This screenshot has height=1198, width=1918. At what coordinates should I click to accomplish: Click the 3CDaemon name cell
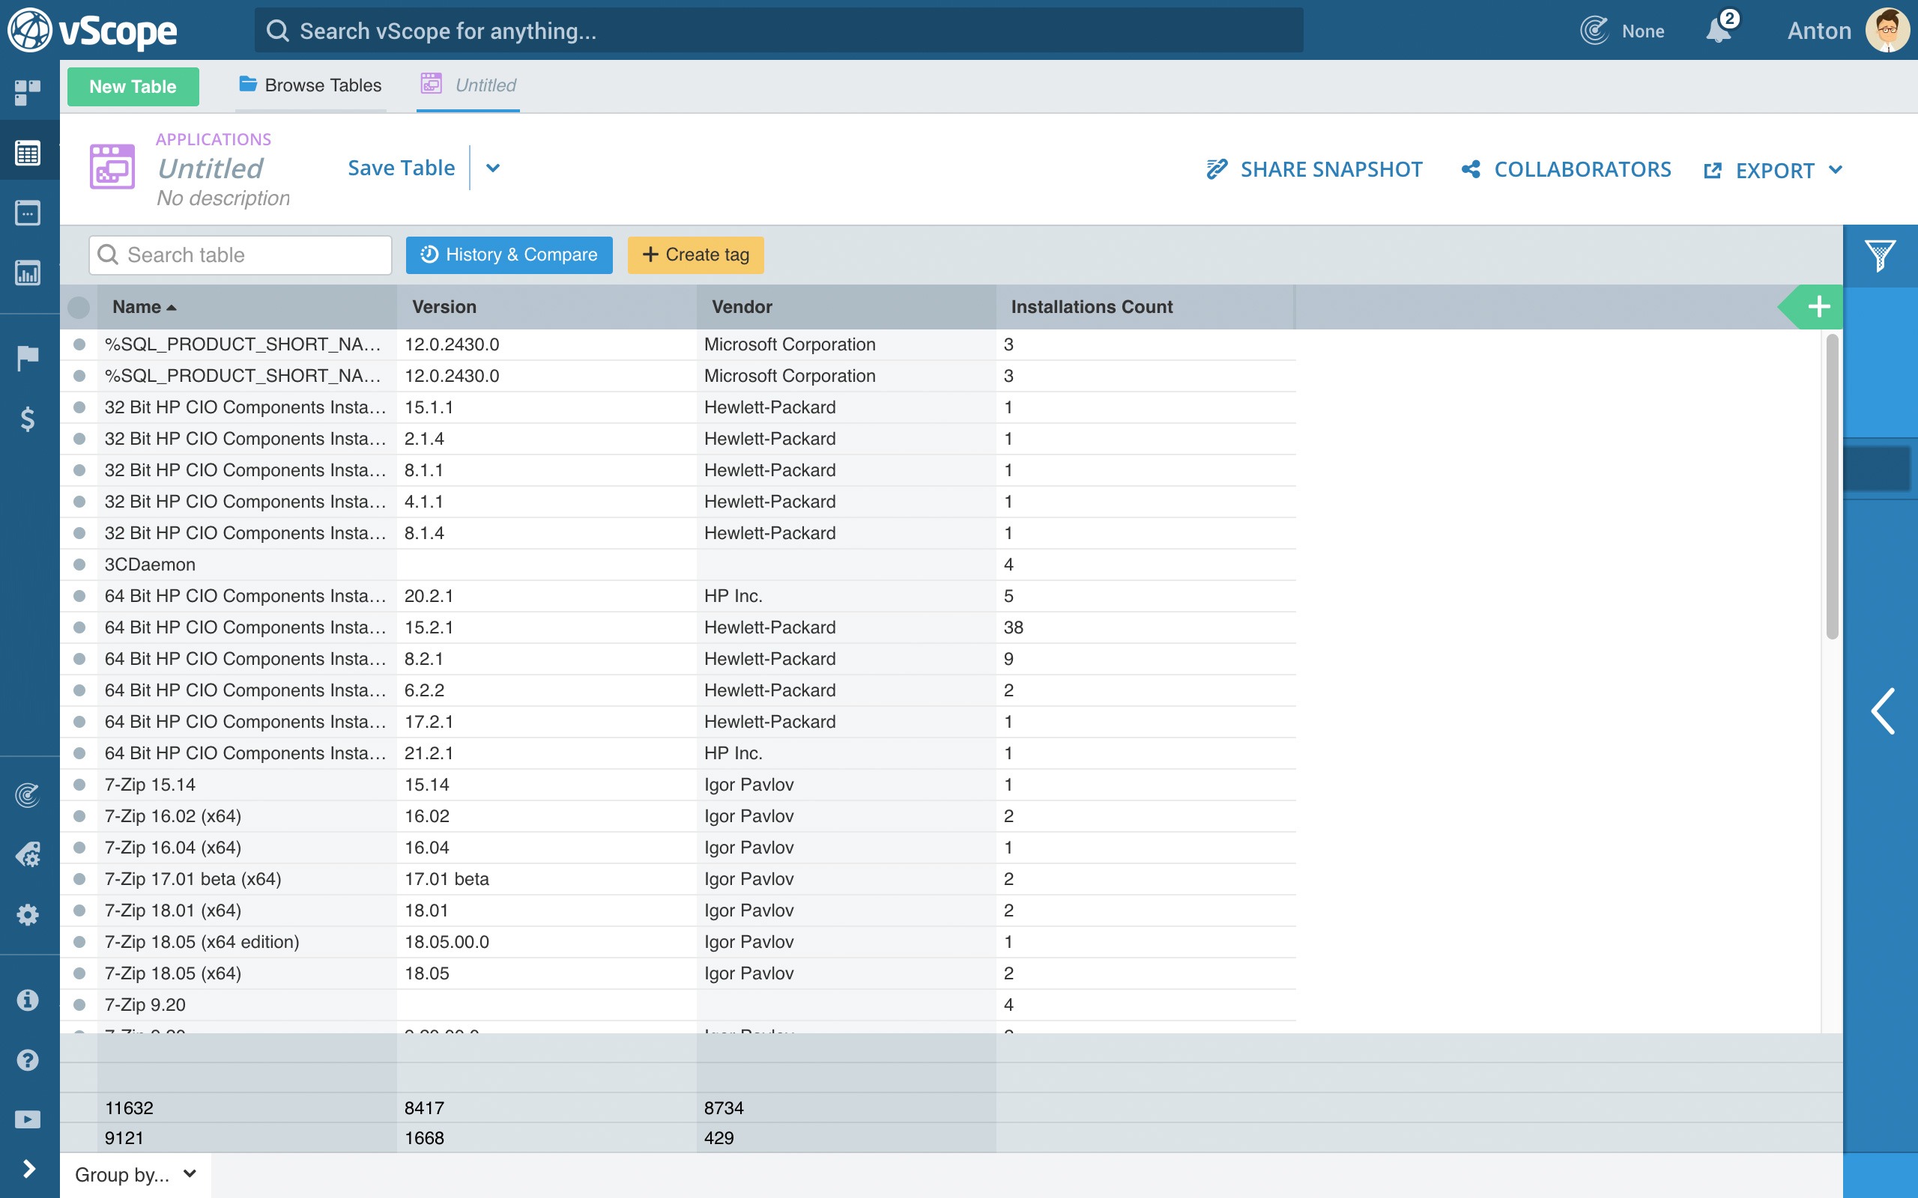(246, 564)
